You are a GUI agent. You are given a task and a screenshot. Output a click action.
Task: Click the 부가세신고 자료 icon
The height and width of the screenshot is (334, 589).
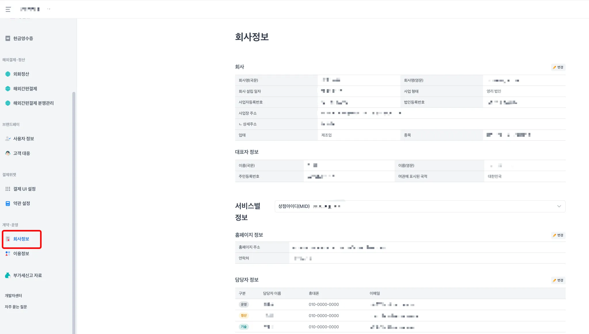(x=8, y=276)
